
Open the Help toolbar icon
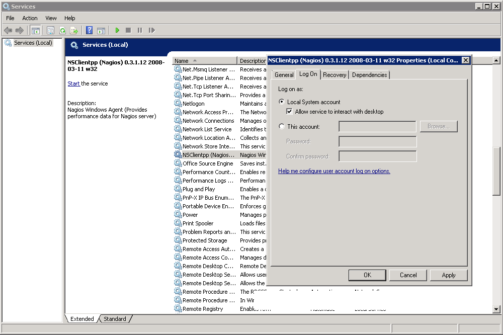point(89,30)
